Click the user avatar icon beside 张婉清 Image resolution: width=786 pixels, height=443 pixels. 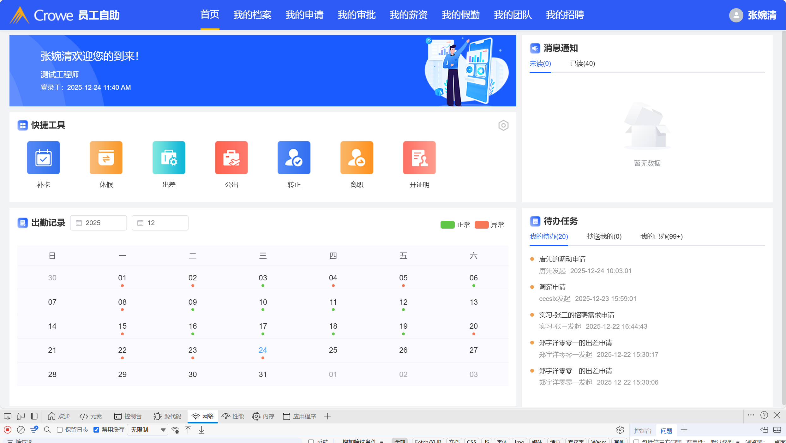(736, 15)
